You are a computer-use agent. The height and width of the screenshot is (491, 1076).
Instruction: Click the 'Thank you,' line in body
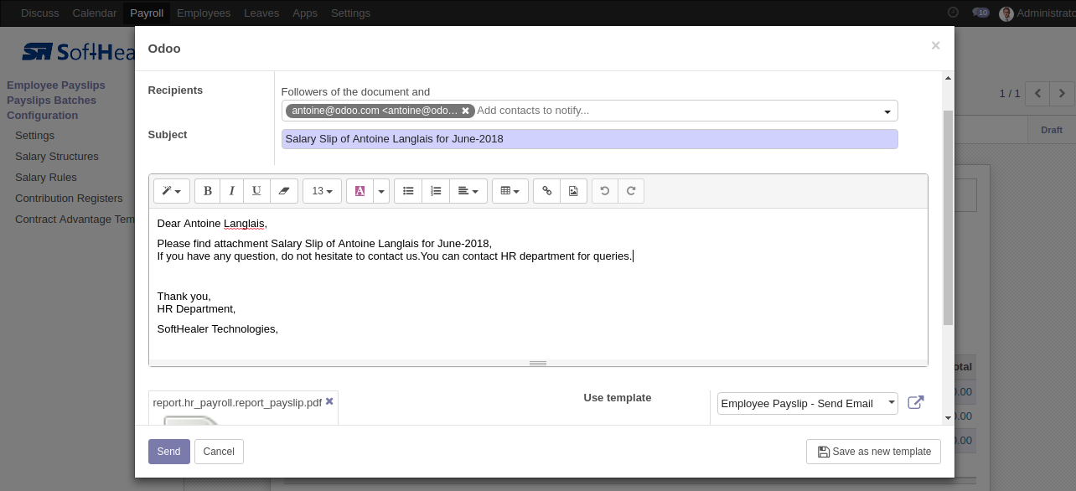(x=184, y=297)
